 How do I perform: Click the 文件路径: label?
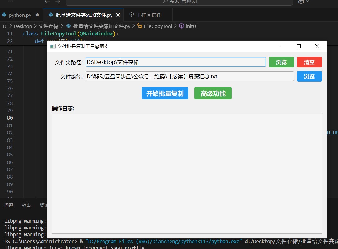pyautogui.click(x=71, y=76)
